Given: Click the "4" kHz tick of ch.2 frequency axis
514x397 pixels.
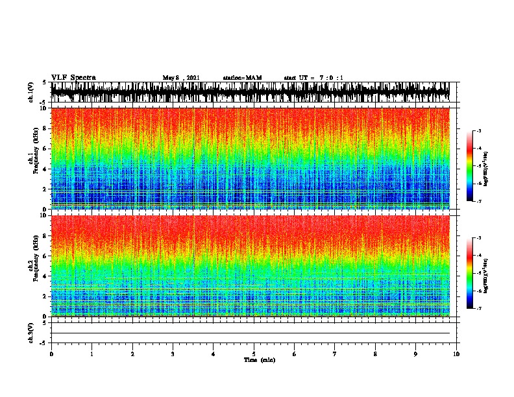Looking at the screenshot, I should click(x=45, y=276).
